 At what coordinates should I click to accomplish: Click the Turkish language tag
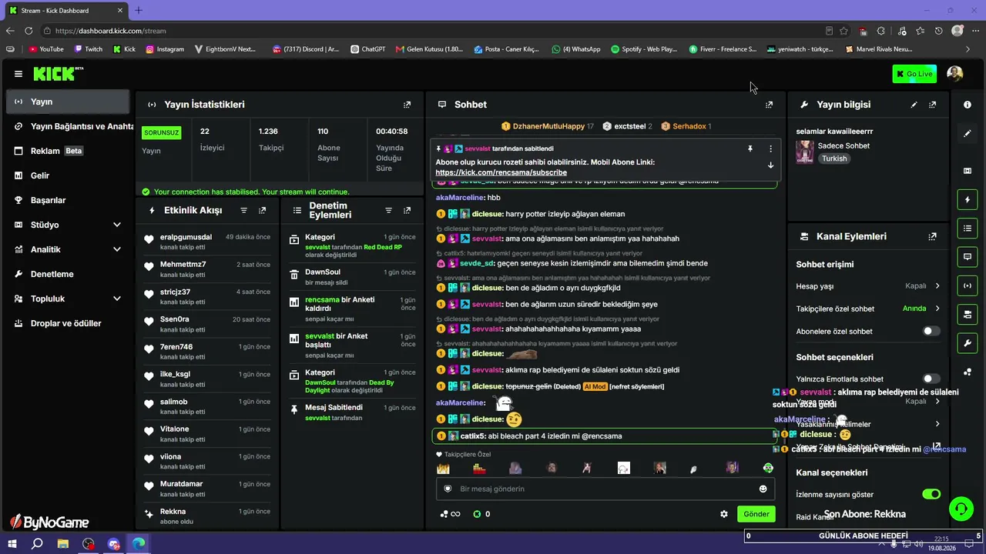(834, 159)
